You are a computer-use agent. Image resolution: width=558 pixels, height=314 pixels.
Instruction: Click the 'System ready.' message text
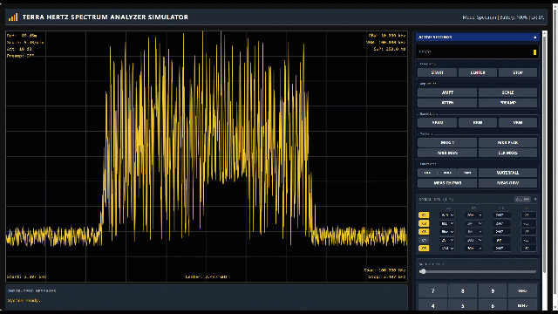[24, 300]
